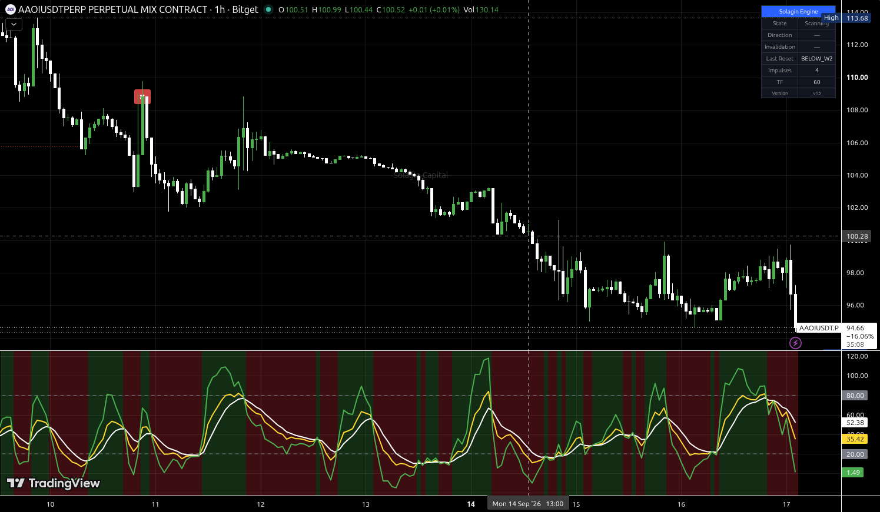The image size is (880, 512).
Task: Click the white 52.38 indicator value tag
Action: pyautogui.click(x=855, y=423)
